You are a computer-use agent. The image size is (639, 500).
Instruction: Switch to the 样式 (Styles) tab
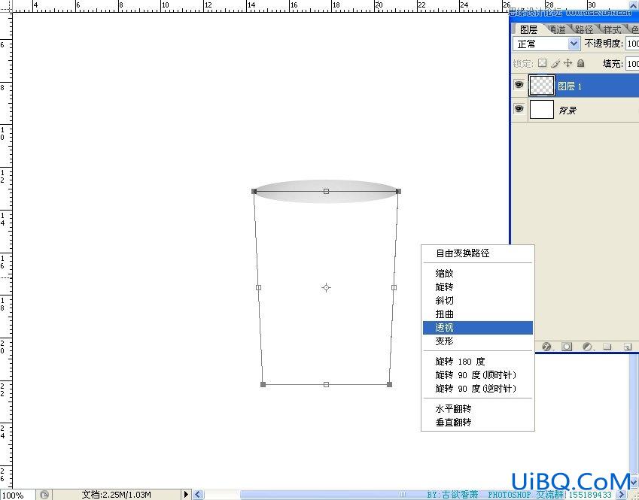coord(611,29)
